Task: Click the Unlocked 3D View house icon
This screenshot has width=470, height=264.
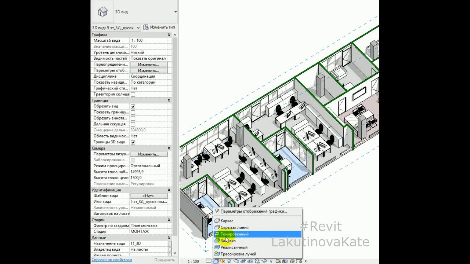Action: (257, 261)
